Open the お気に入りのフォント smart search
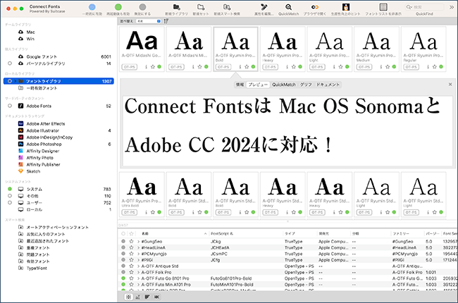Viewport: 458px width, 303px height. 46,234
